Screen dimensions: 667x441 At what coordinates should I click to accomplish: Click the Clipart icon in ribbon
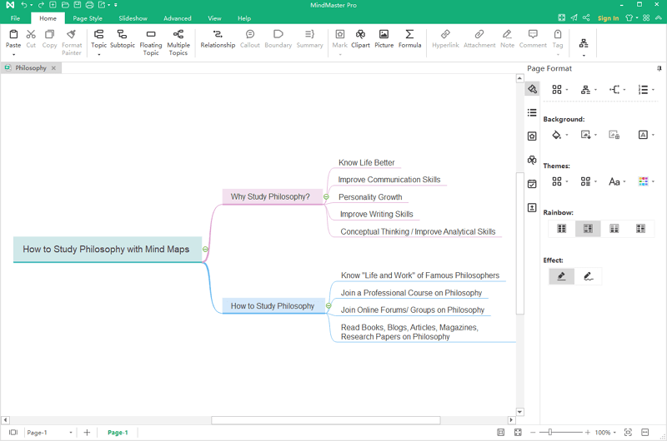click(360, 35)
